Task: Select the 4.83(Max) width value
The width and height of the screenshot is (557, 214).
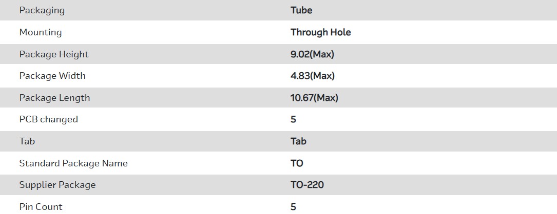Action: (x=313, y=76)
